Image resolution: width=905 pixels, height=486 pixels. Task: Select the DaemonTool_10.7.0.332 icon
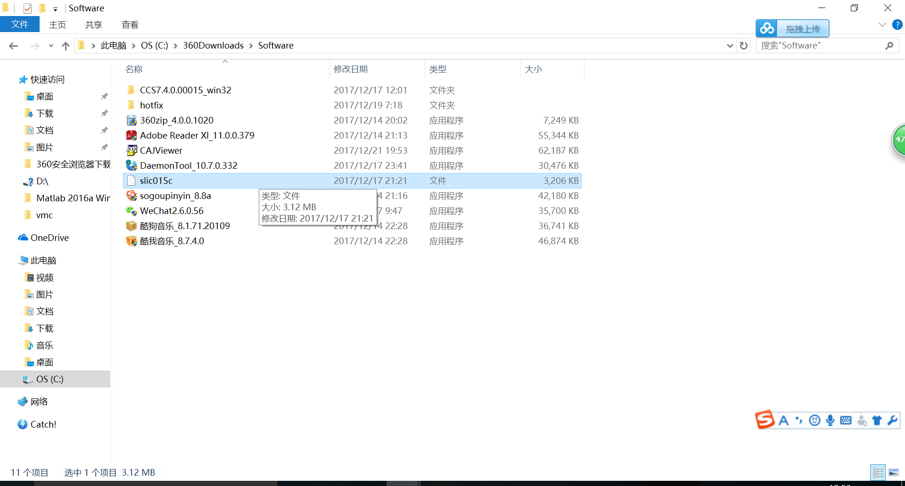[x=132, y=166]
